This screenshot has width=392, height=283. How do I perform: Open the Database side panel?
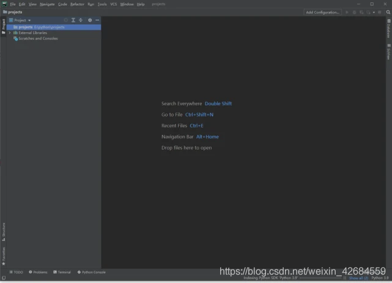389,29
